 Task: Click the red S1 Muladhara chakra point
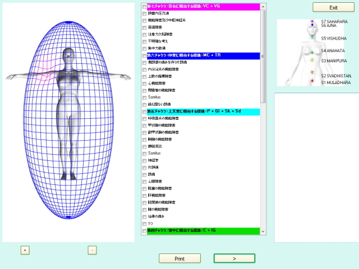(312, 81)
